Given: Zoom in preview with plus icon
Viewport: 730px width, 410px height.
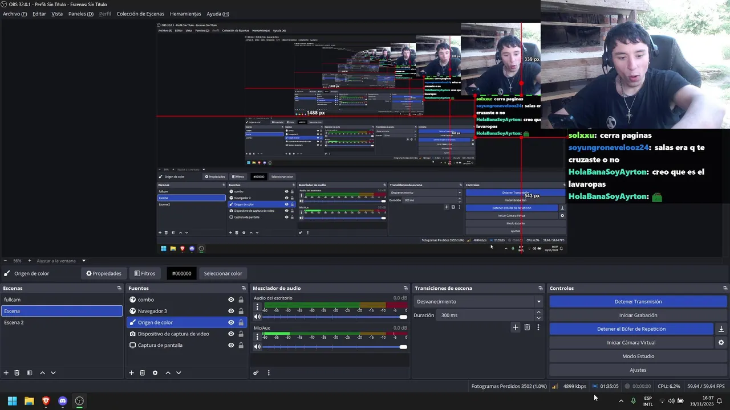Looking at the screenshot, I should [30, 261].
